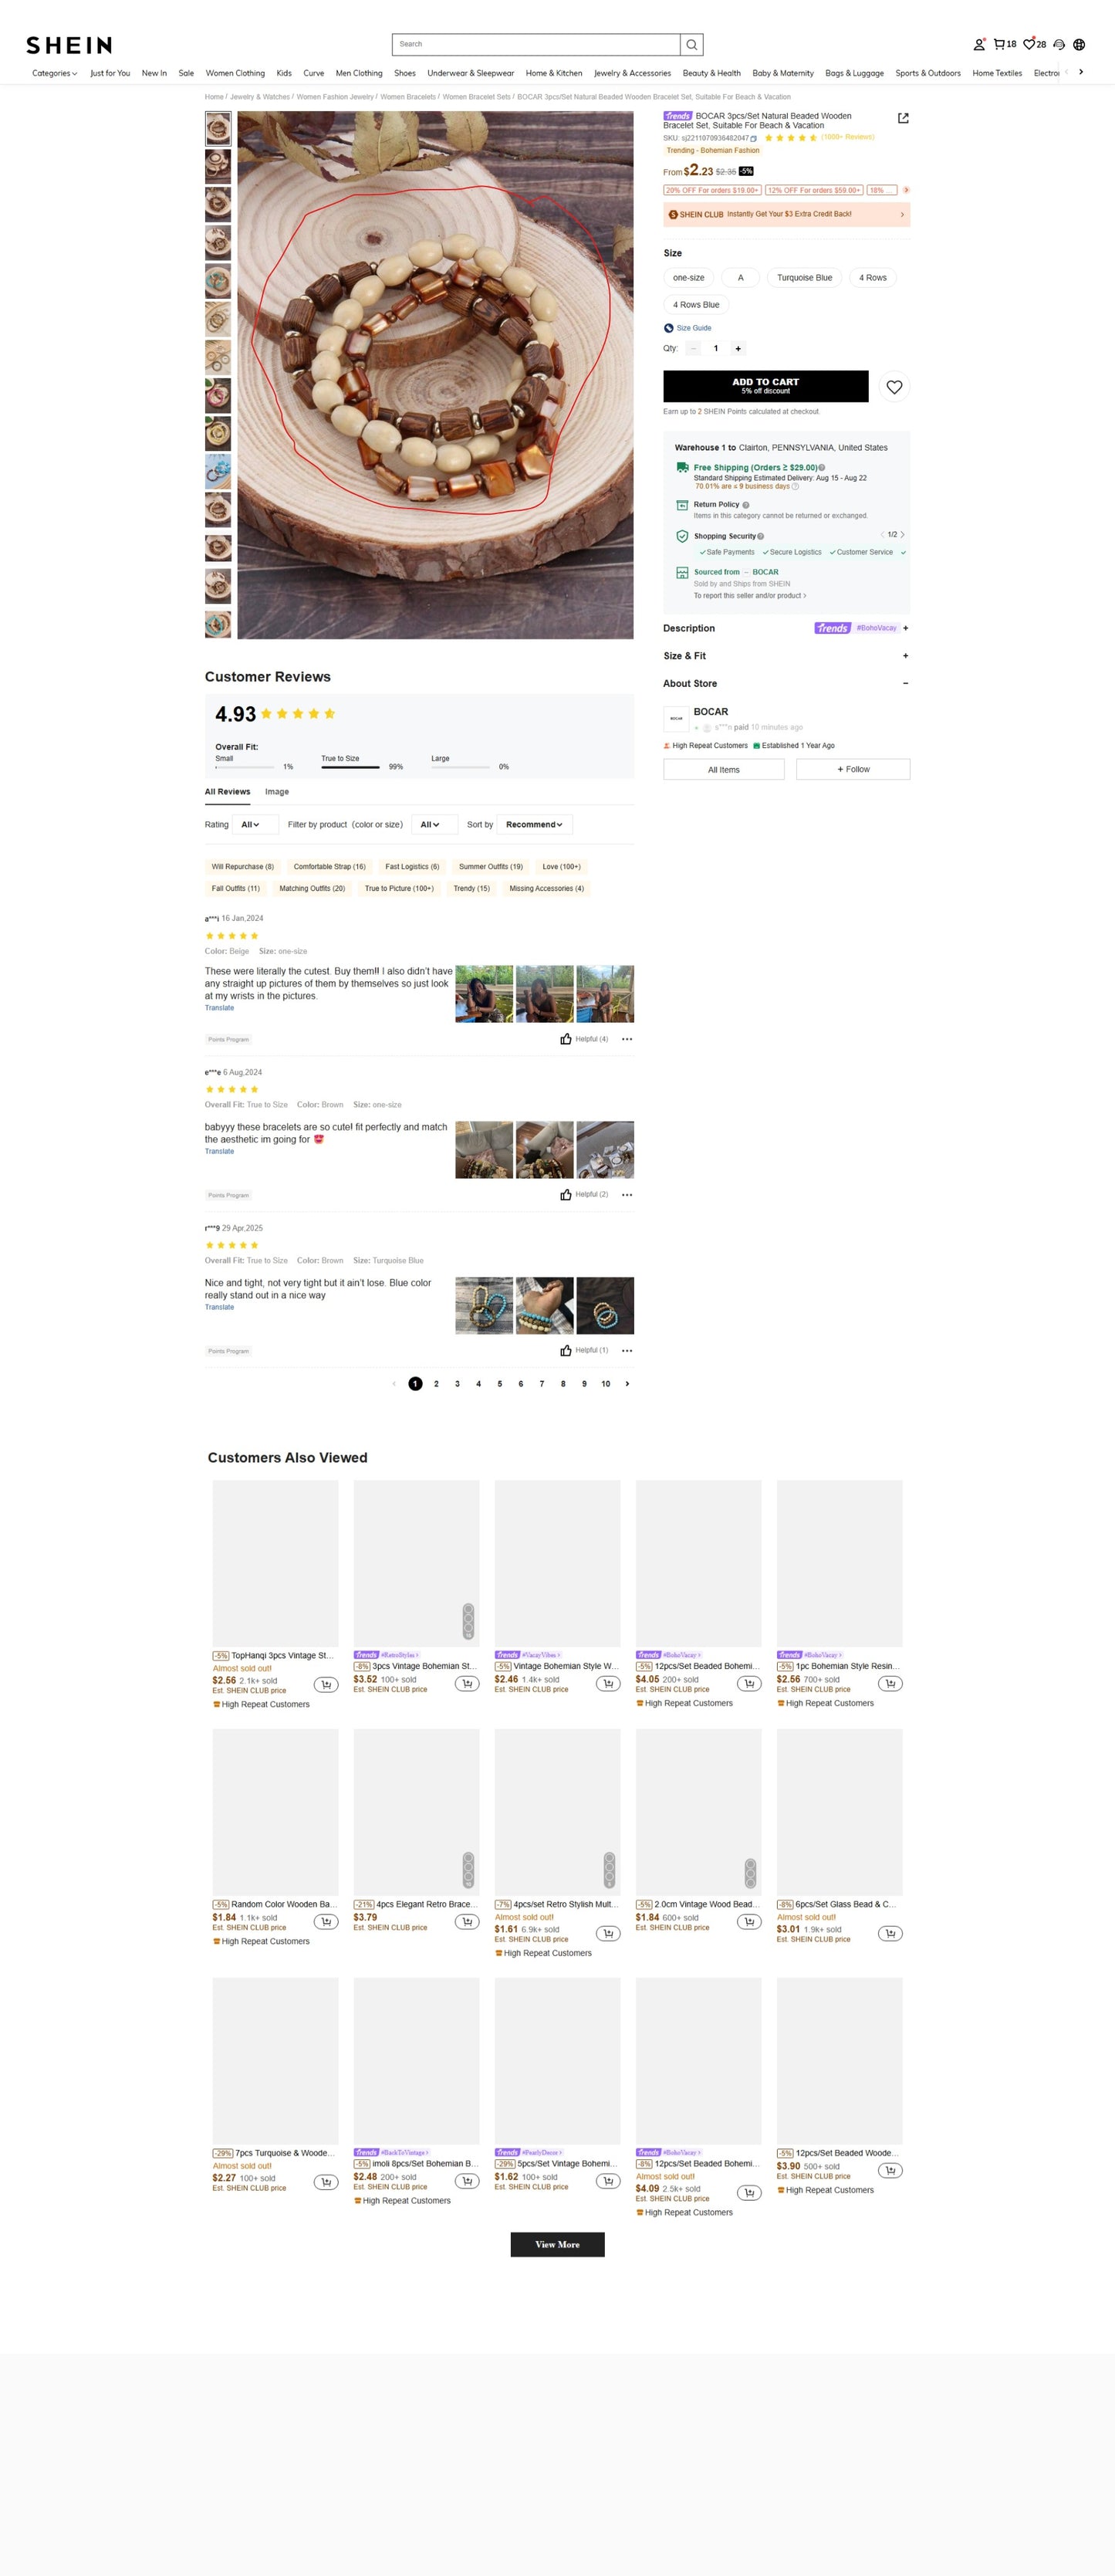
Task: Click thumbs-up Helpful on first review
Action: (566, 1039)
